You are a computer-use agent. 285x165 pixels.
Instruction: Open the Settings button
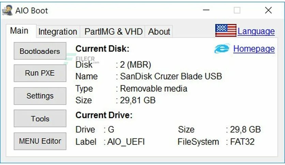point(40,96)
